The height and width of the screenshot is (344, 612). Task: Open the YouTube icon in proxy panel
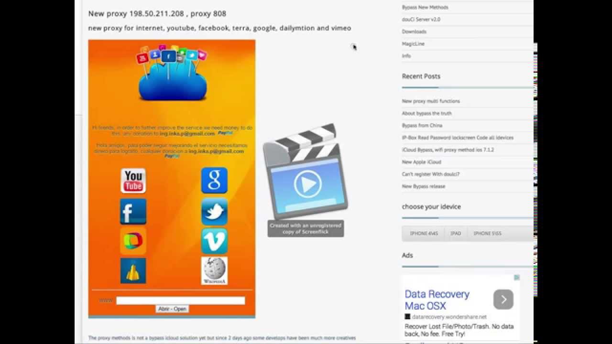click(x=133, y=181)
